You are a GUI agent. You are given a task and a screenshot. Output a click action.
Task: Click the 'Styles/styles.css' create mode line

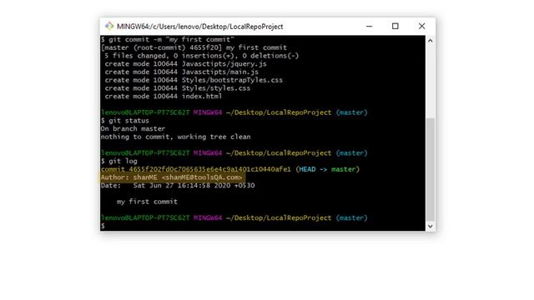178,88
